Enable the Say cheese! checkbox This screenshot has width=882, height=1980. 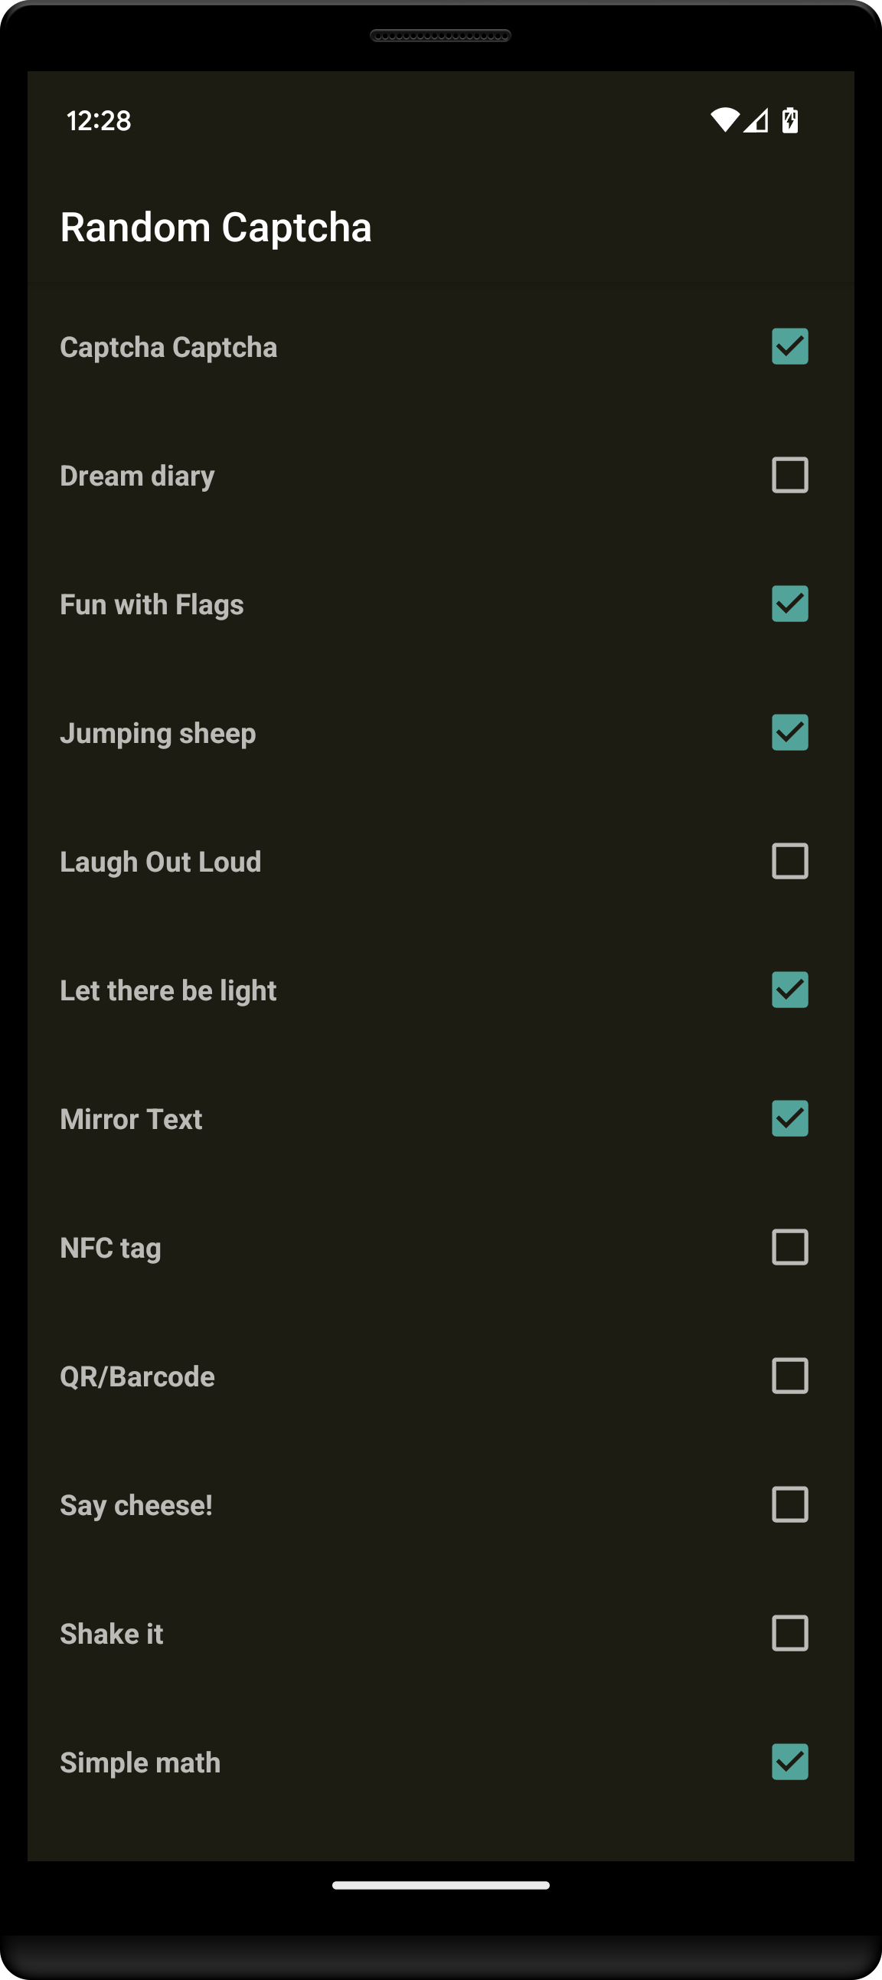(789, 1504)
